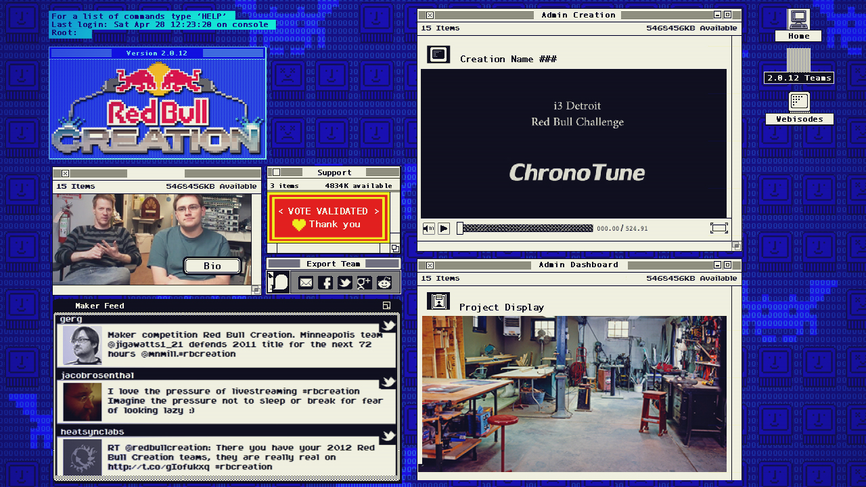Maximize the Admin Creation window
Image resolution: width=866 pixels, height=487 pixels.
727,15
